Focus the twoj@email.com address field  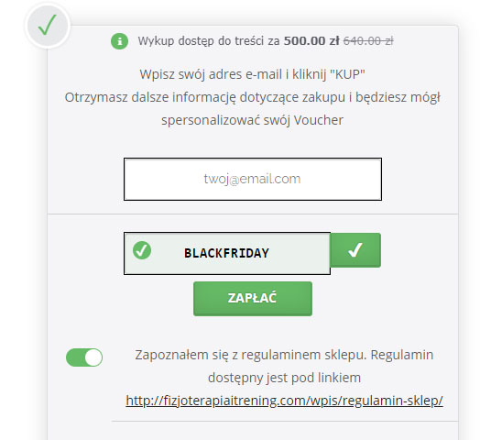tap(253, 180)
